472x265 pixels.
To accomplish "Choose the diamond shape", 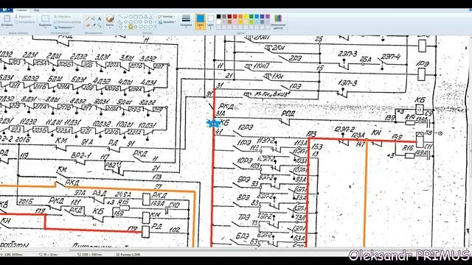I will [x=125, y=22].
